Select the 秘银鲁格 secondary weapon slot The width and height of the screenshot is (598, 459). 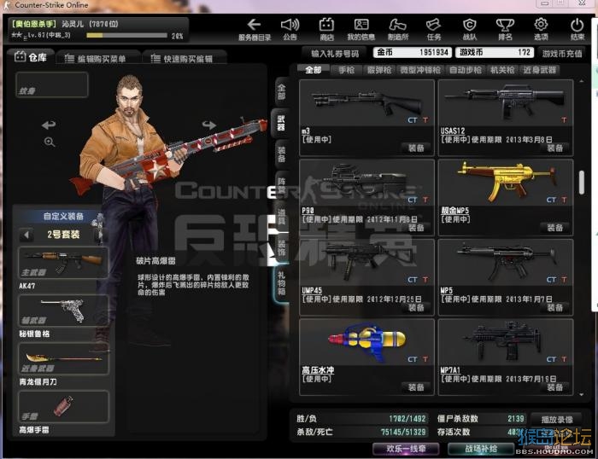(63, 310)
